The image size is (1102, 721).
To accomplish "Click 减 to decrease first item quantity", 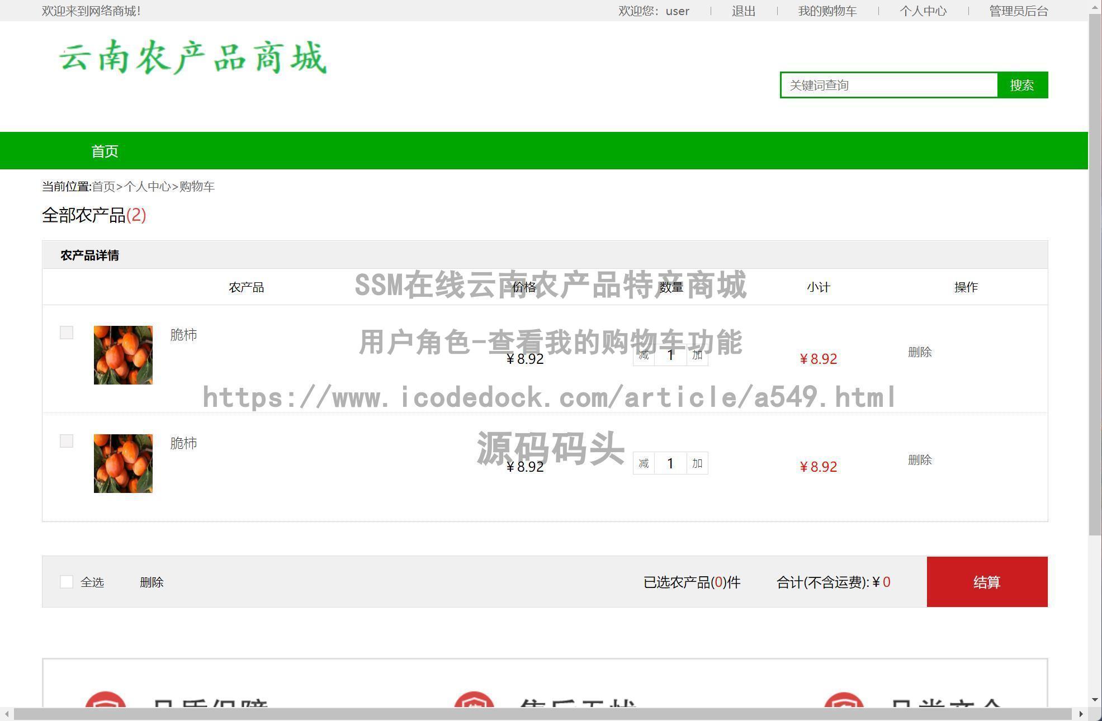I will pos(644,355).
